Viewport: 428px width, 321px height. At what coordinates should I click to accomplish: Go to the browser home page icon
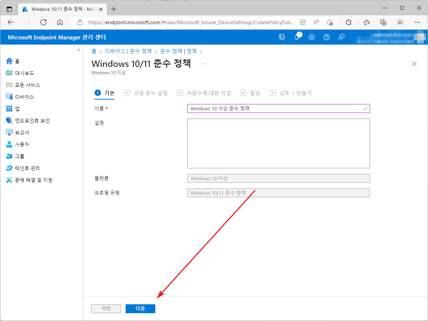pos(60,22)
